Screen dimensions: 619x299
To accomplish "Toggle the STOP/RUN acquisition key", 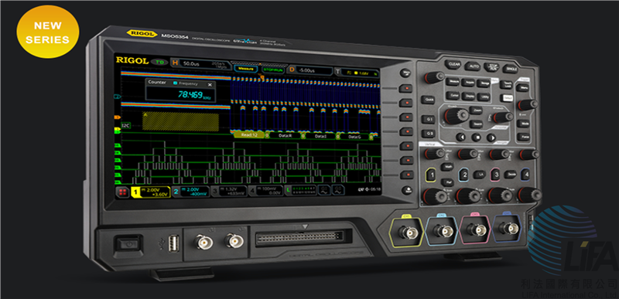I will [491, 67].
